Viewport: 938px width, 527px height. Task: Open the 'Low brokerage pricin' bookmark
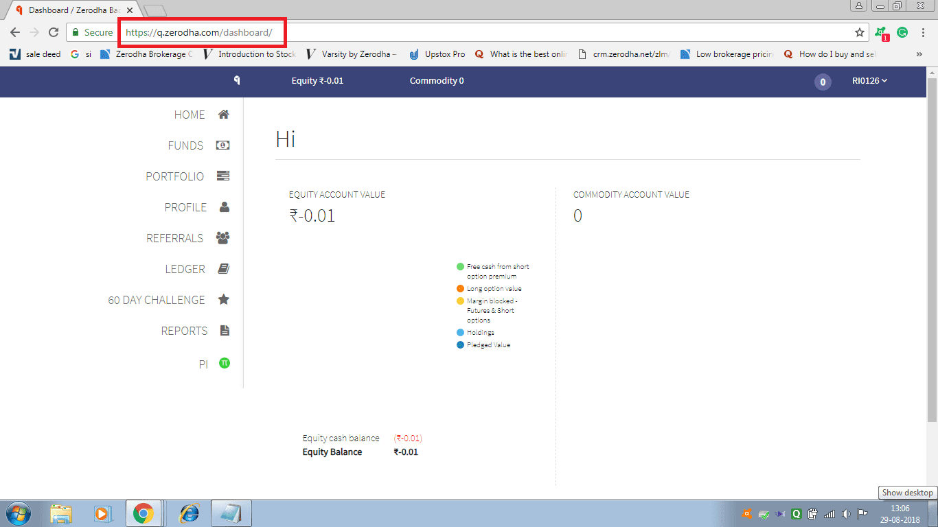(x=727, y=54)
